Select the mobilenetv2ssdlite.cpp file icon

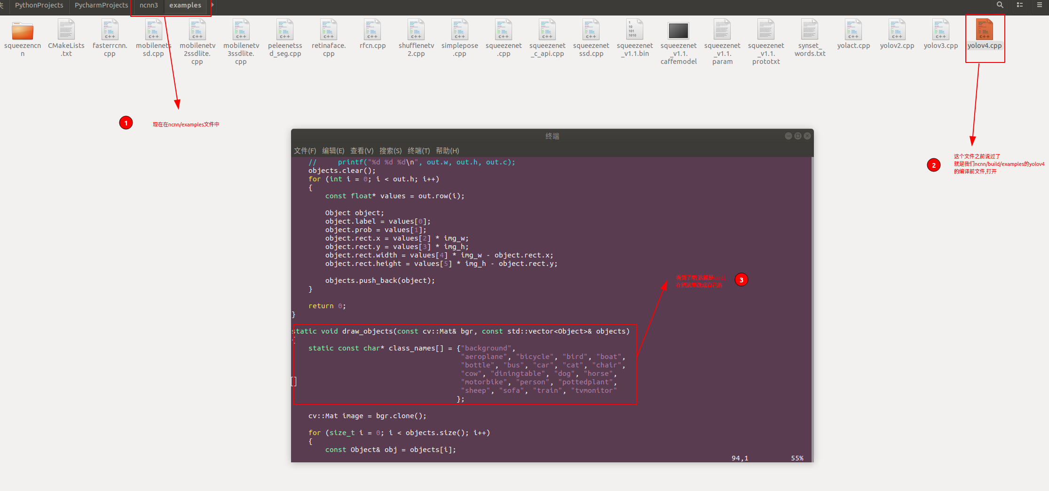(197, 30)
